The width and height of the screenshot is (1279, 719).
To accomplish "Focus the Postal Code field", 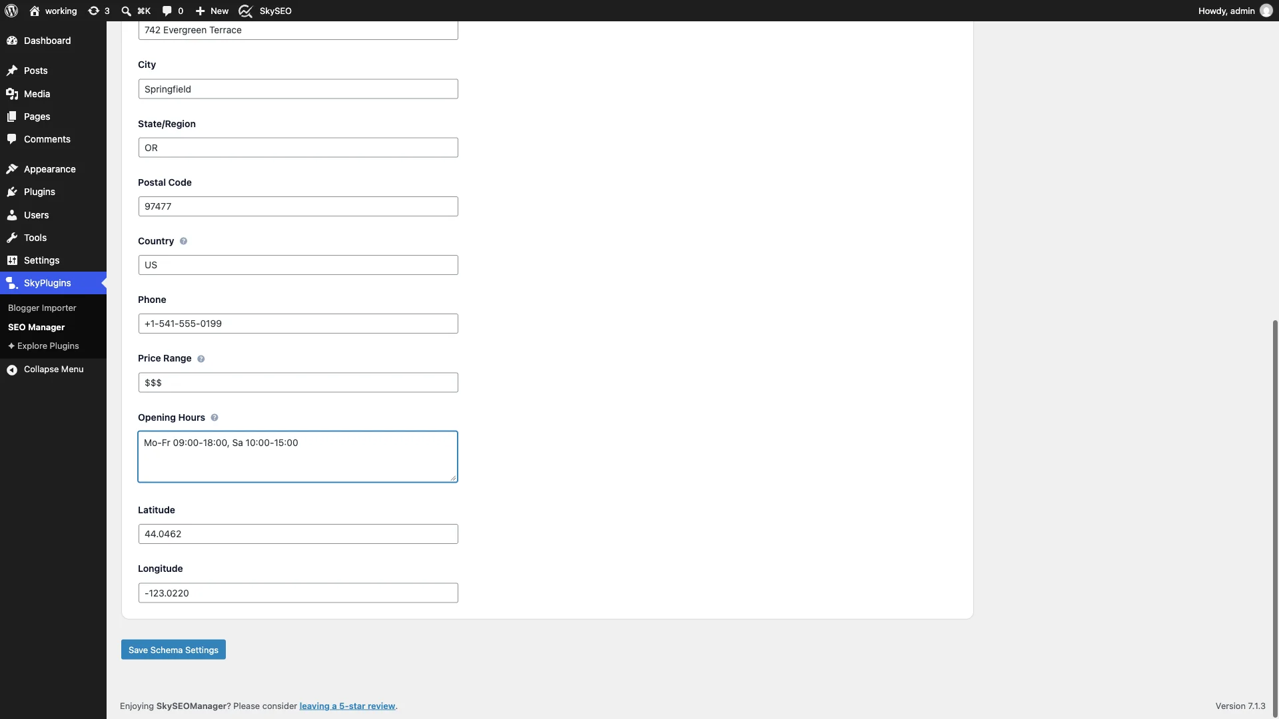I will (298, 206).
